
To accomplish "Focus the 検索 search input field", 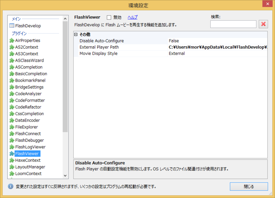I will point(233,24).
